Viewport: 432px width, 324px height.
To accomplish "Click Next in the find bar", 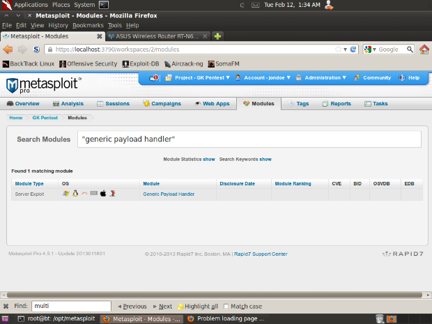I will tap(162, 307).
